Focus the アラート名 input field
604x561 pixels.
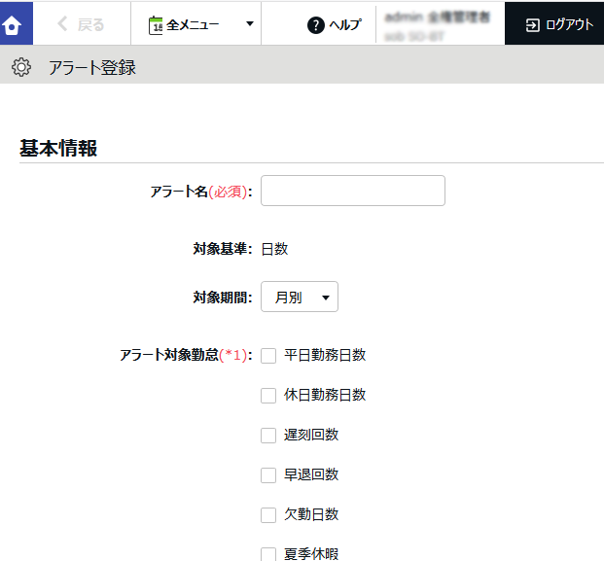pyautogui.click(x=352, y=192)
